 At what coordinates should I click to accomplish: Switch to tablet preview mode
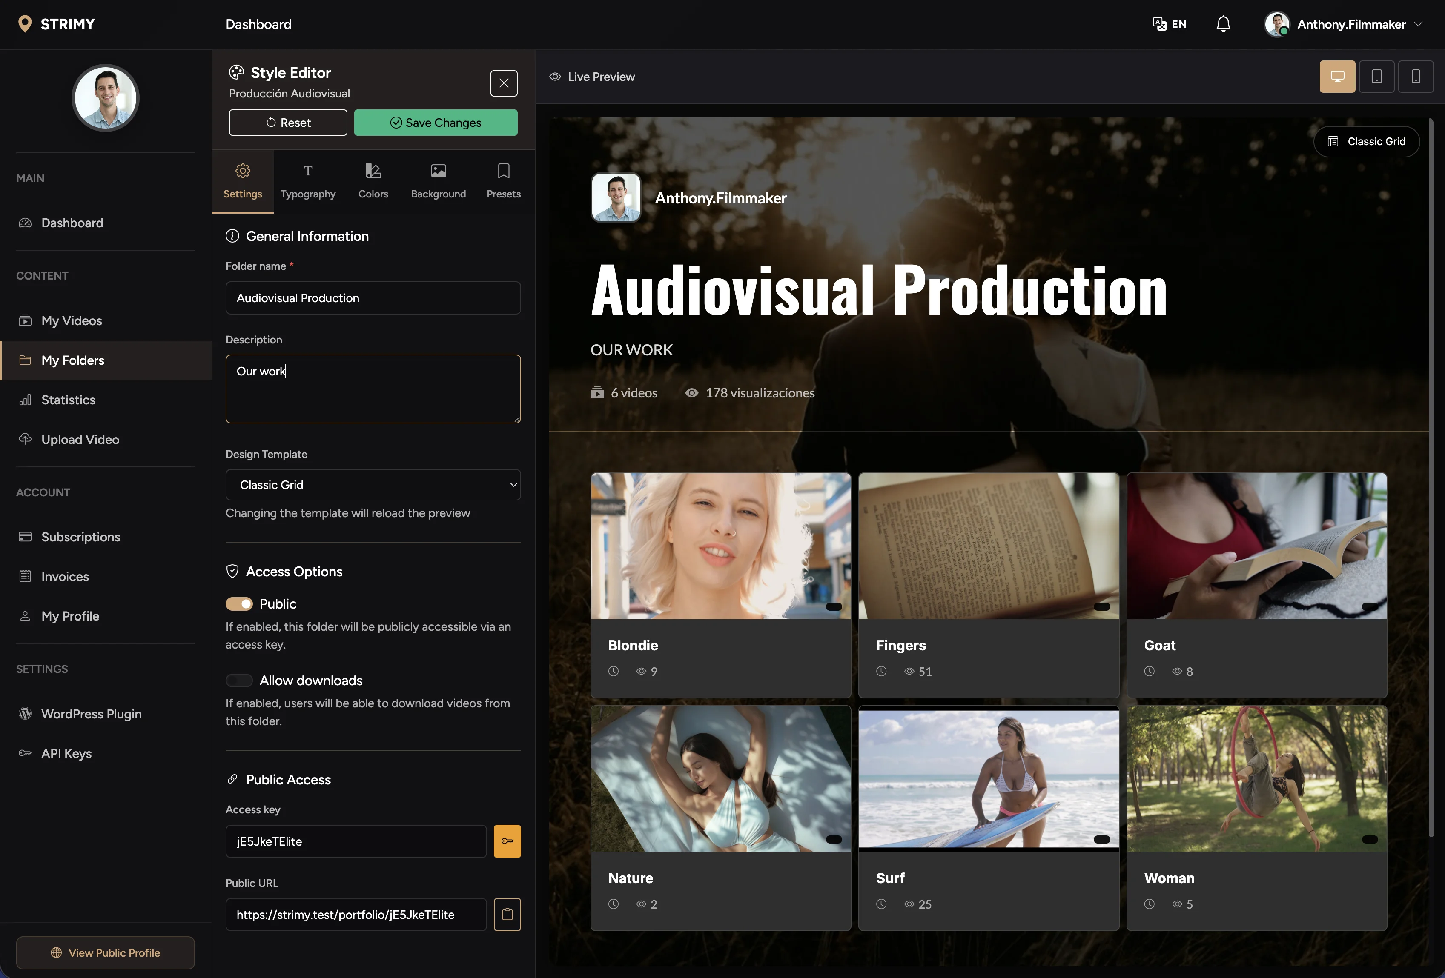click(x=1377, y=76)
